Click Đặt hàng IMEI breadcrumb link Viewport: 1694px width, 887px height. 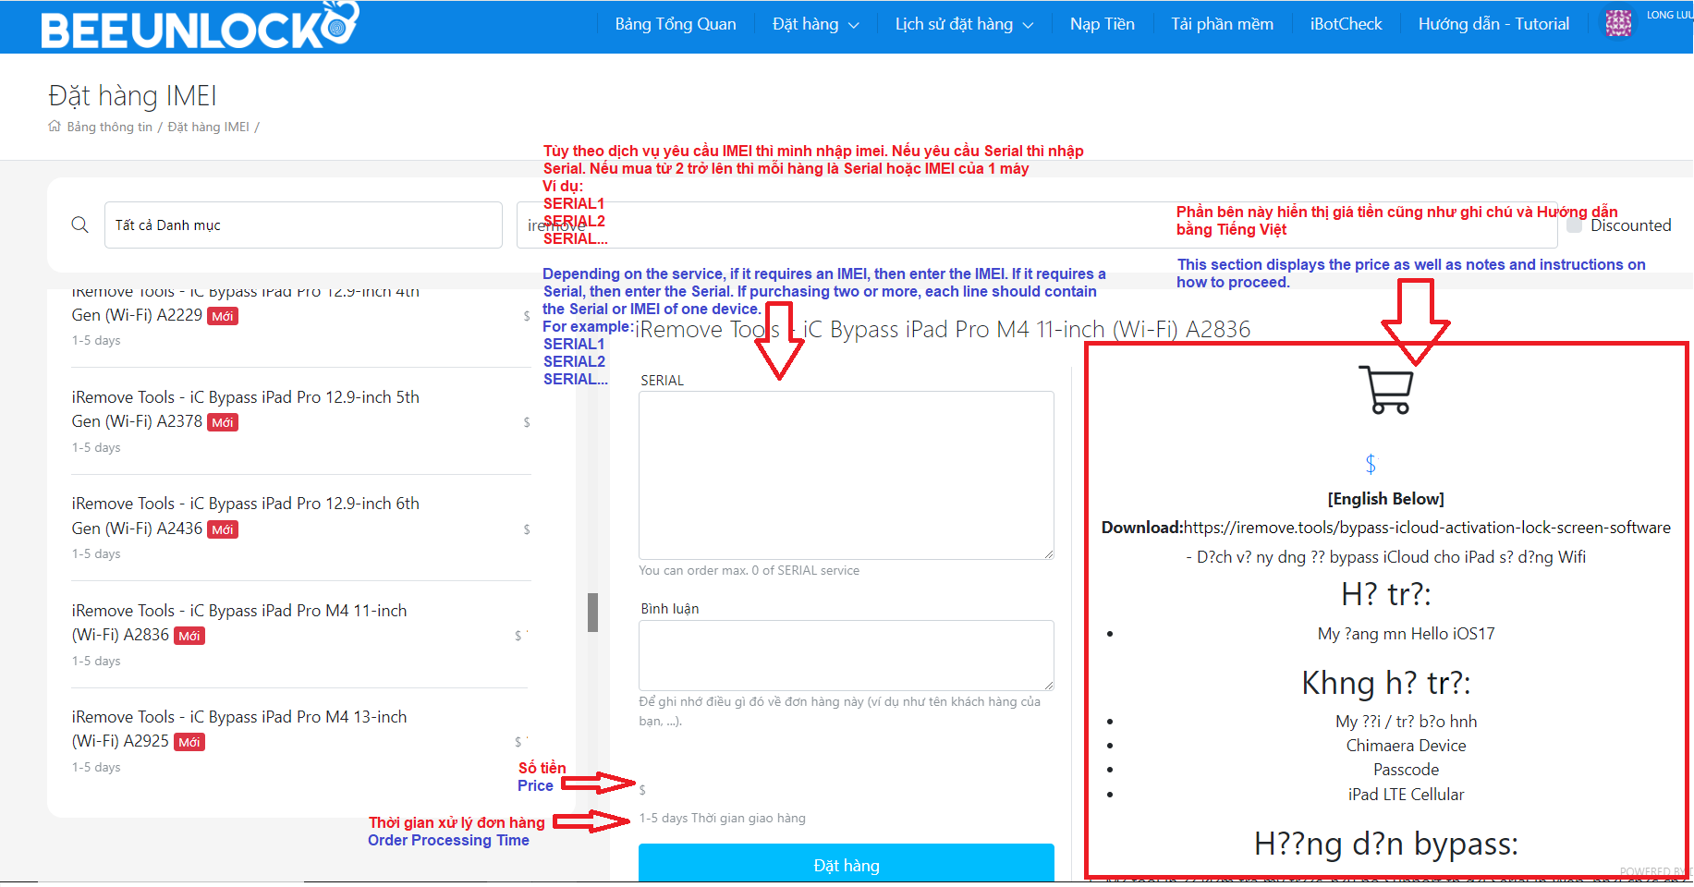(x=208, y=127)
